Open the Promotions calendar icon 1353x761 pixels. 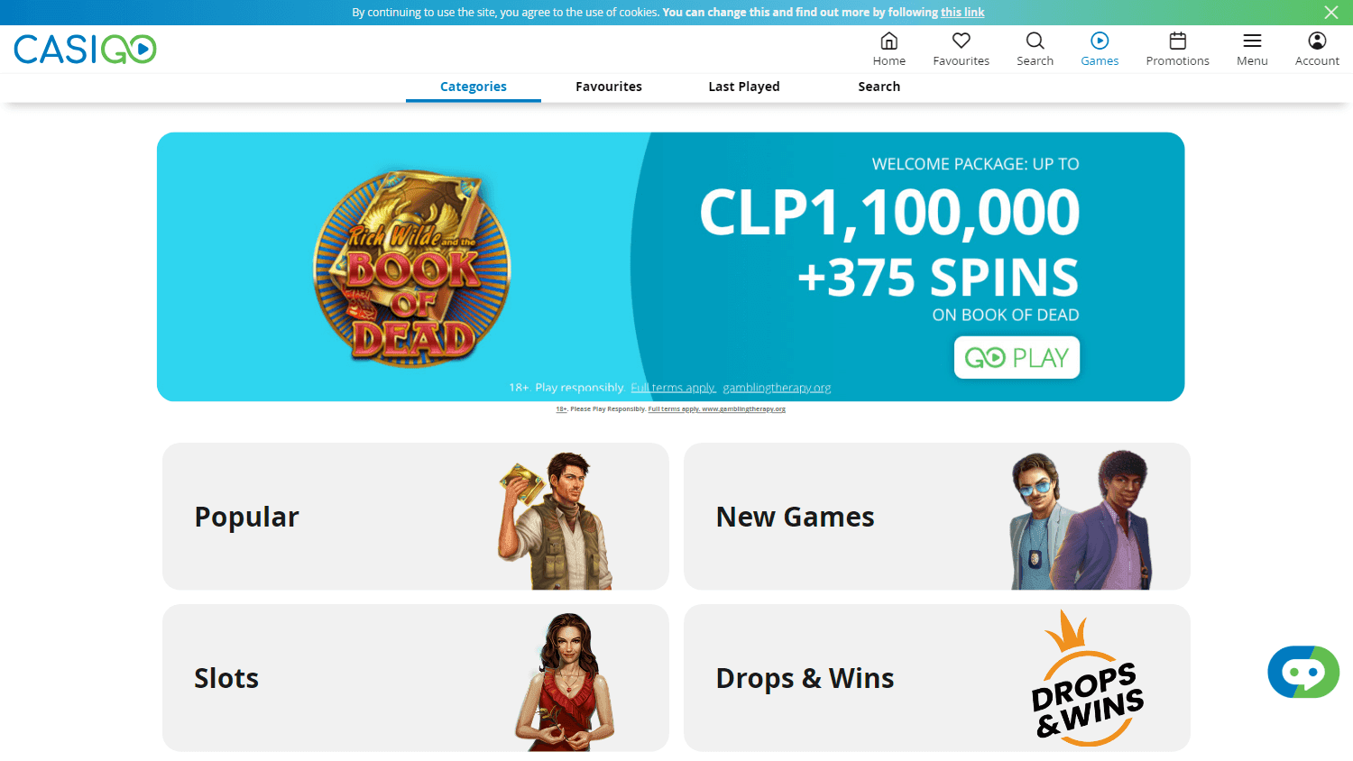pos(1177,41)
